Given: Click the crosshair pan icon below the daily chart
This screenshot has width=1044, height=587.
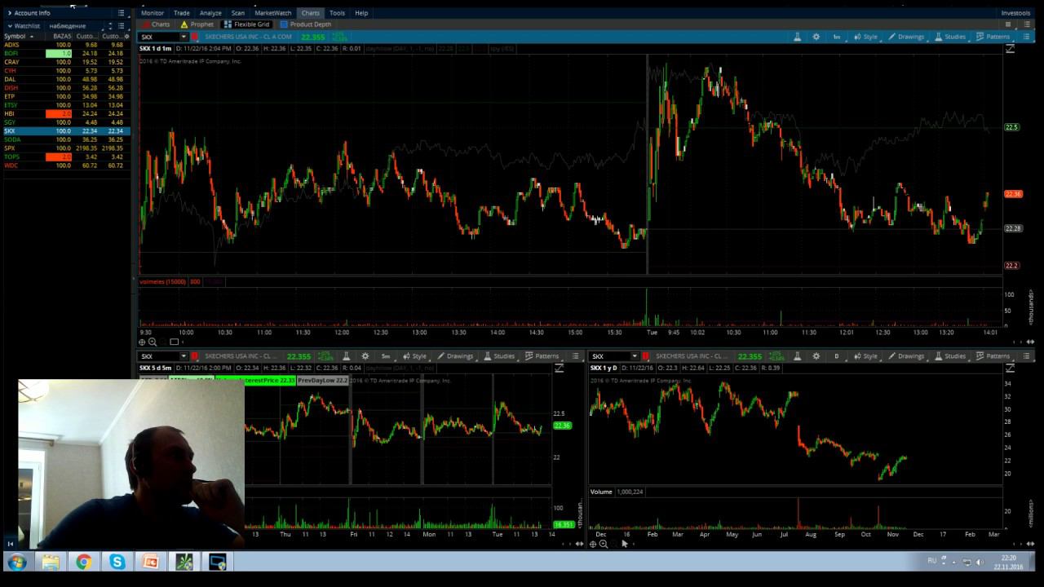Looking at the screenshot, I should pyautogui.click(x=594, y=544).
